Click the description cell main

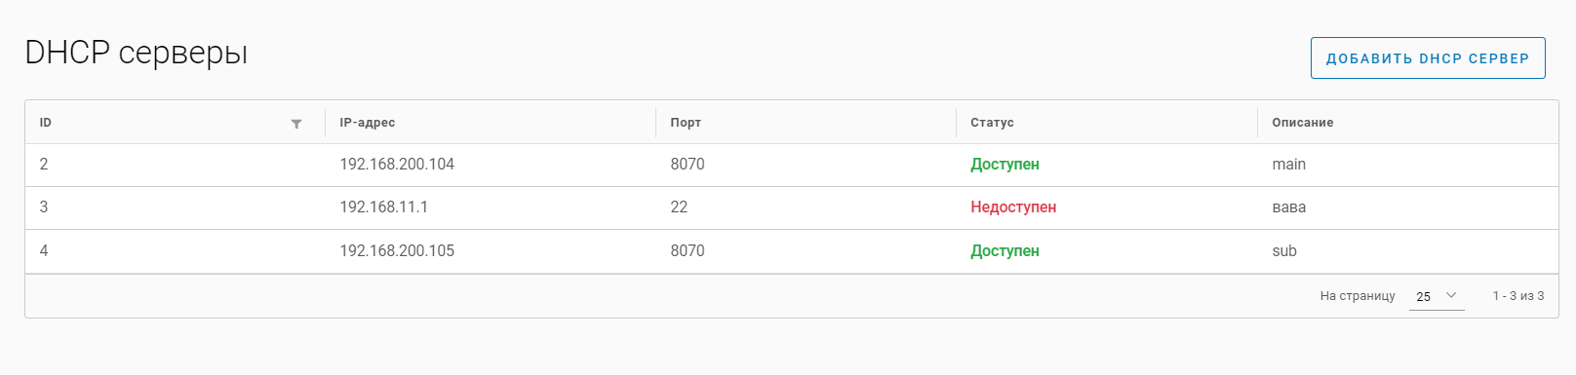pos(1288,165)
